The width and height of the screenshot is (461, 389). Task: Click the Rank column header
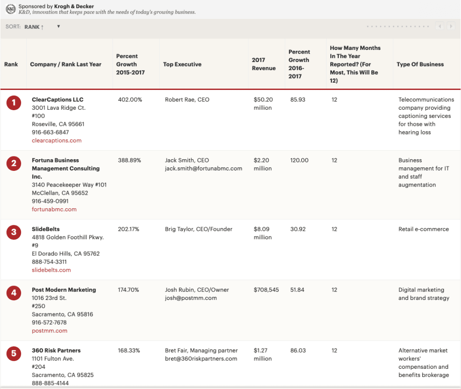click(11, 64)
